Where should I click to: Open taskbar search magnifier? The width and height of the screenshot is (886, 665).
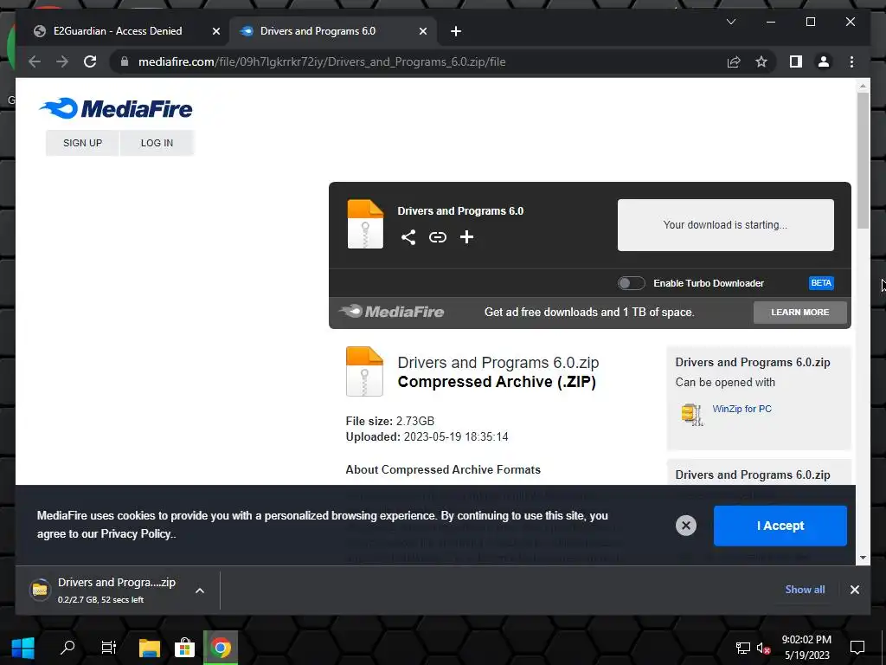(x=67, y=648)
